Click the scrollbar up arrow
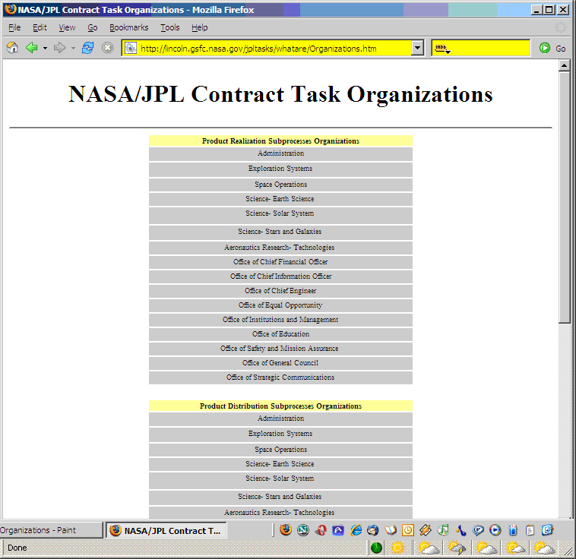The width and height of the screenshot is (576, 559). tap(565, 66)
